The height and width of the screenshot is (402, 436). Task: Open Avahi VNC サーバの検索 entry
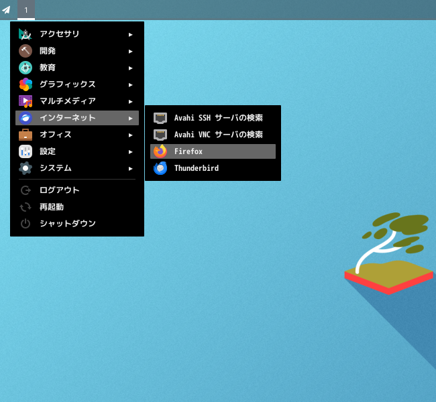point(218,135)
